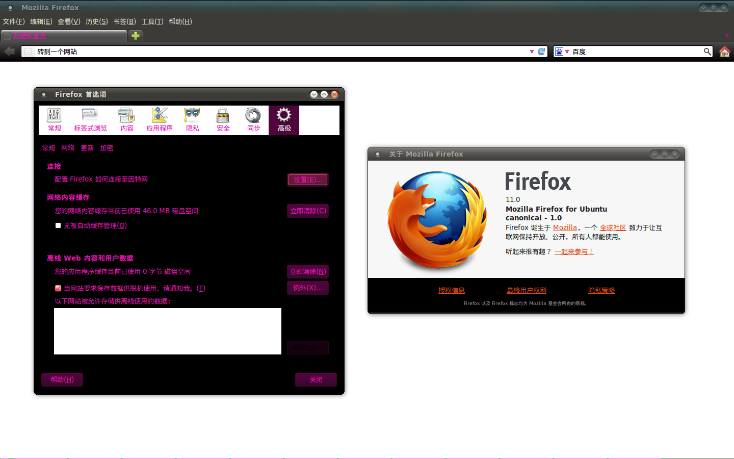
Task: Open the 隐私 (Privacy) mask icon
Action: click(x=193, y=120)
